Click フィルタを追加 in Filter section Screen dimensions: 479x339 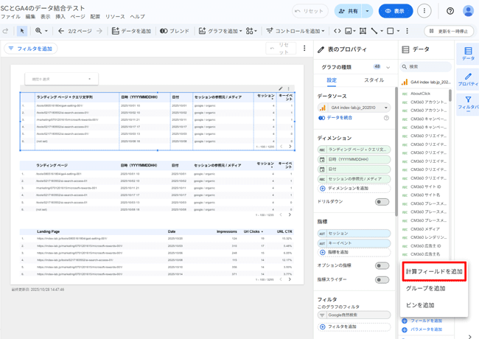tap(354, 326)
